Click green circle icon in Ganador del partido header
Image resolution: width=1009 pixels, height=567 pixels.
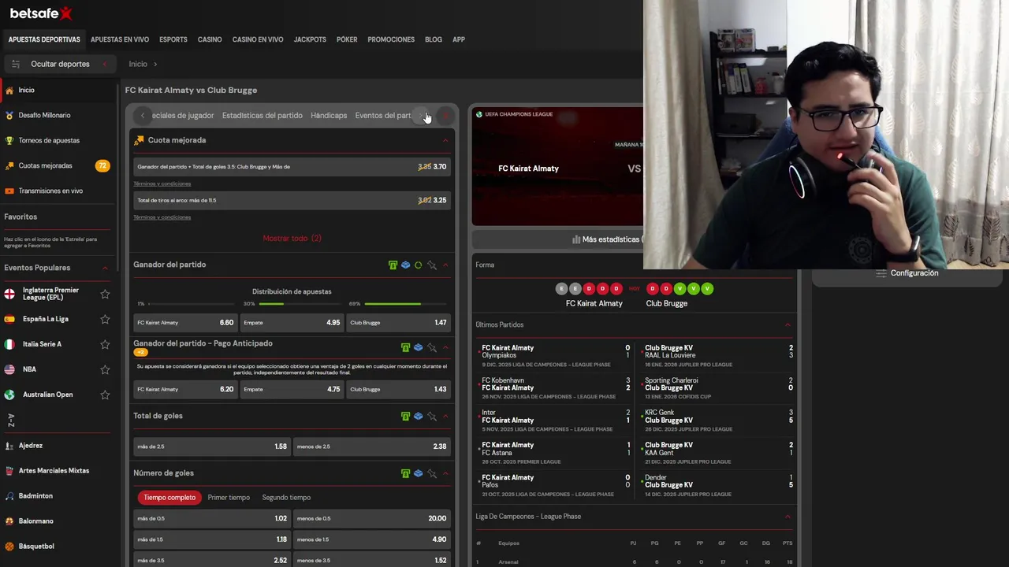[x=418, y=265]
